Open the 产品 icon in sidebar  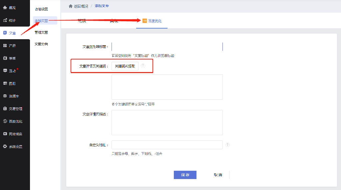5,46
